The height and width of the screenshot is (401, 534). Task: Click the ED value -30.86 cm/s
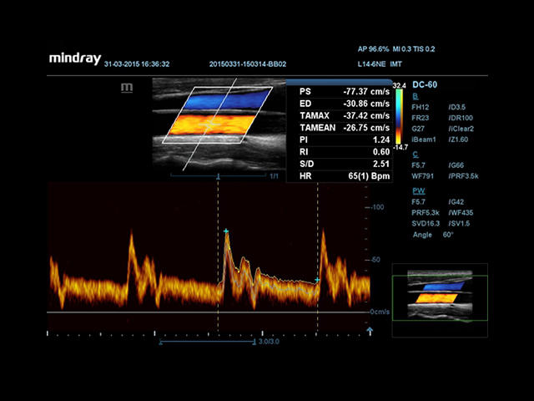366,104
